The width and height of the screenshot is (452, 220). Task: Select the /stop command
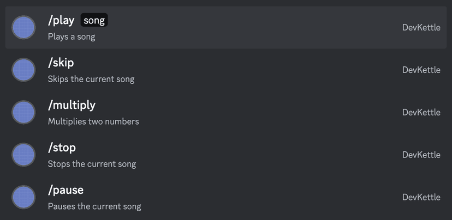click(62, 148)
